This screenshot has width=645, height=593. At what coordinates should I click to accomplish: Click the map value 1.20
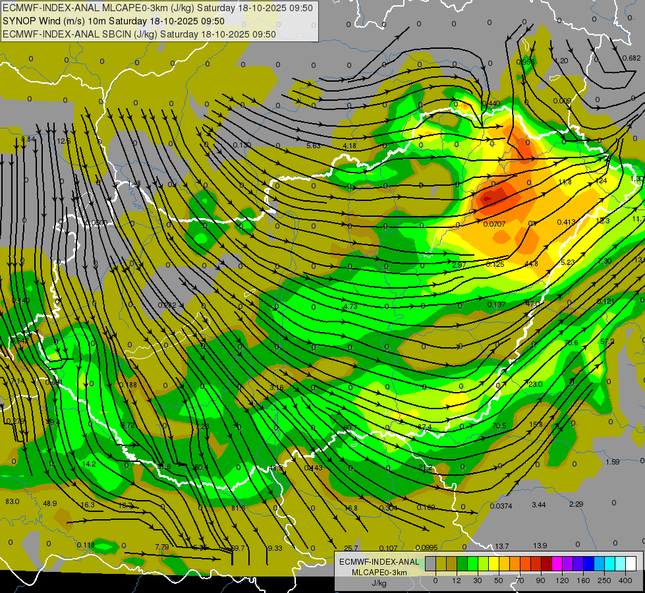[561, 61]
